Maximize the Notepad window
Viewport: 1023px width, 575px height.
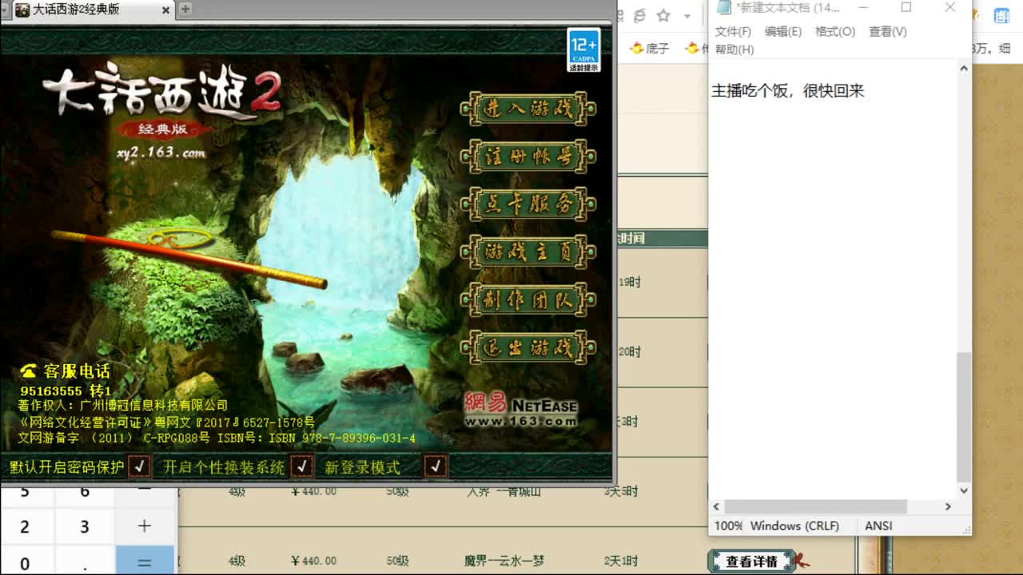pyautogui.click(x=906, y=8)
